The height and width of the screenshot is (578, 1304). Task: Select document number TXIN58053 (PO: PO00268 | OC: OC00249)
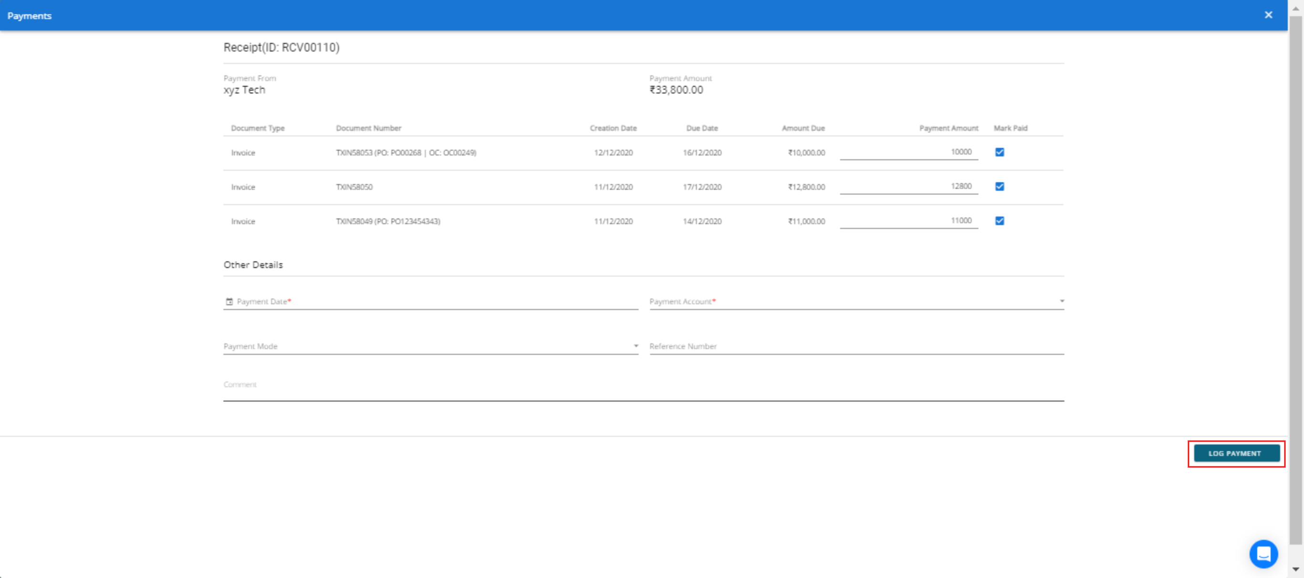[406, 153]
